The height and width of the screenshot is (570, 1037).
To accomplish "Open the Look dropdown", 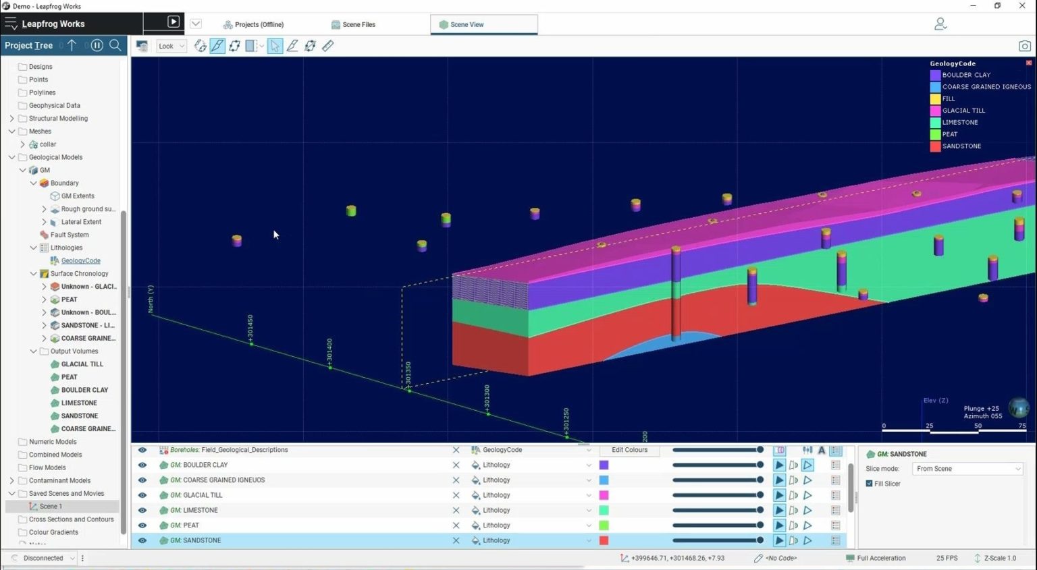I will pyautogui.click(x=171, y=46).
